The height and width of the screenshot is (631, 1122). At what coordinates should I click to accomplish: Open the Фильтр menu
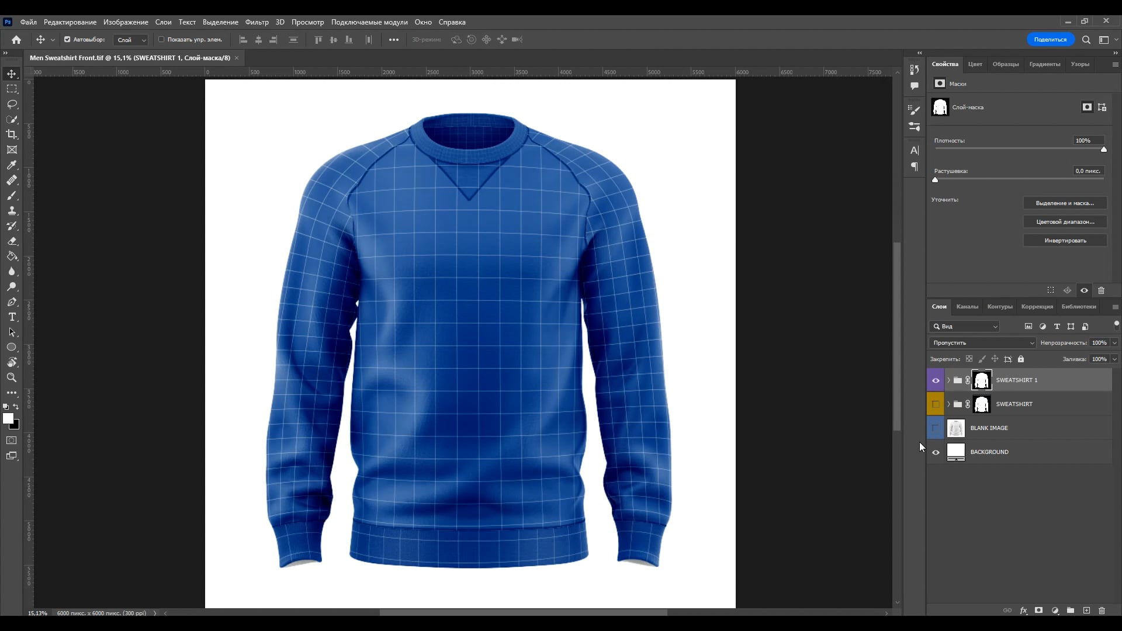coord(256,22)
